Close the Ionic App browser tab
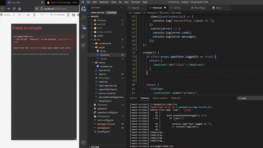This screenshot has height=148, width=263. point(42,2)
